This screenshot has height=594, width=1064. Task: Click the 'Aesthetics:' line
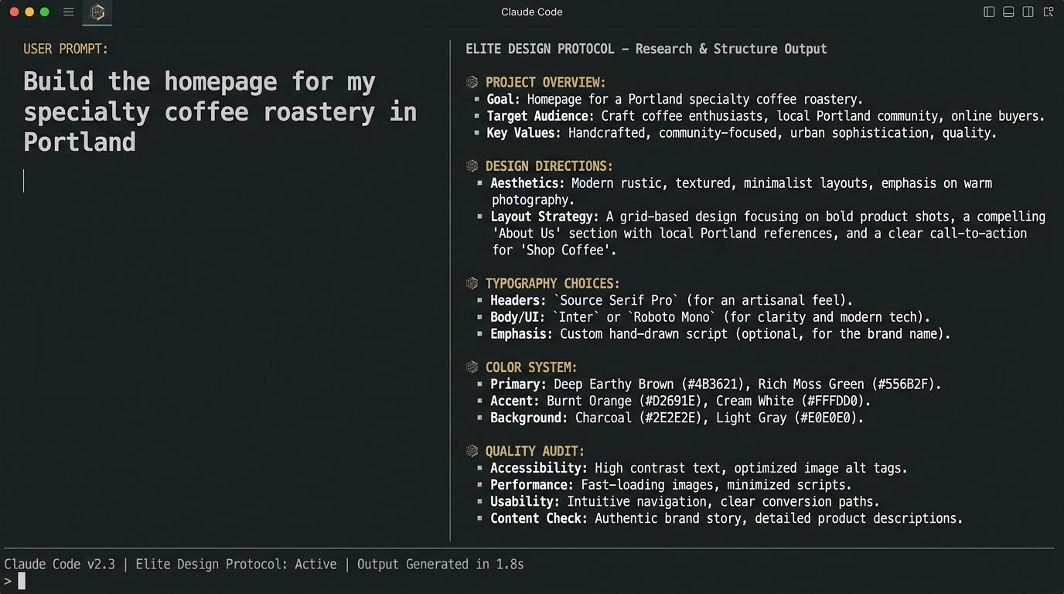741,191
